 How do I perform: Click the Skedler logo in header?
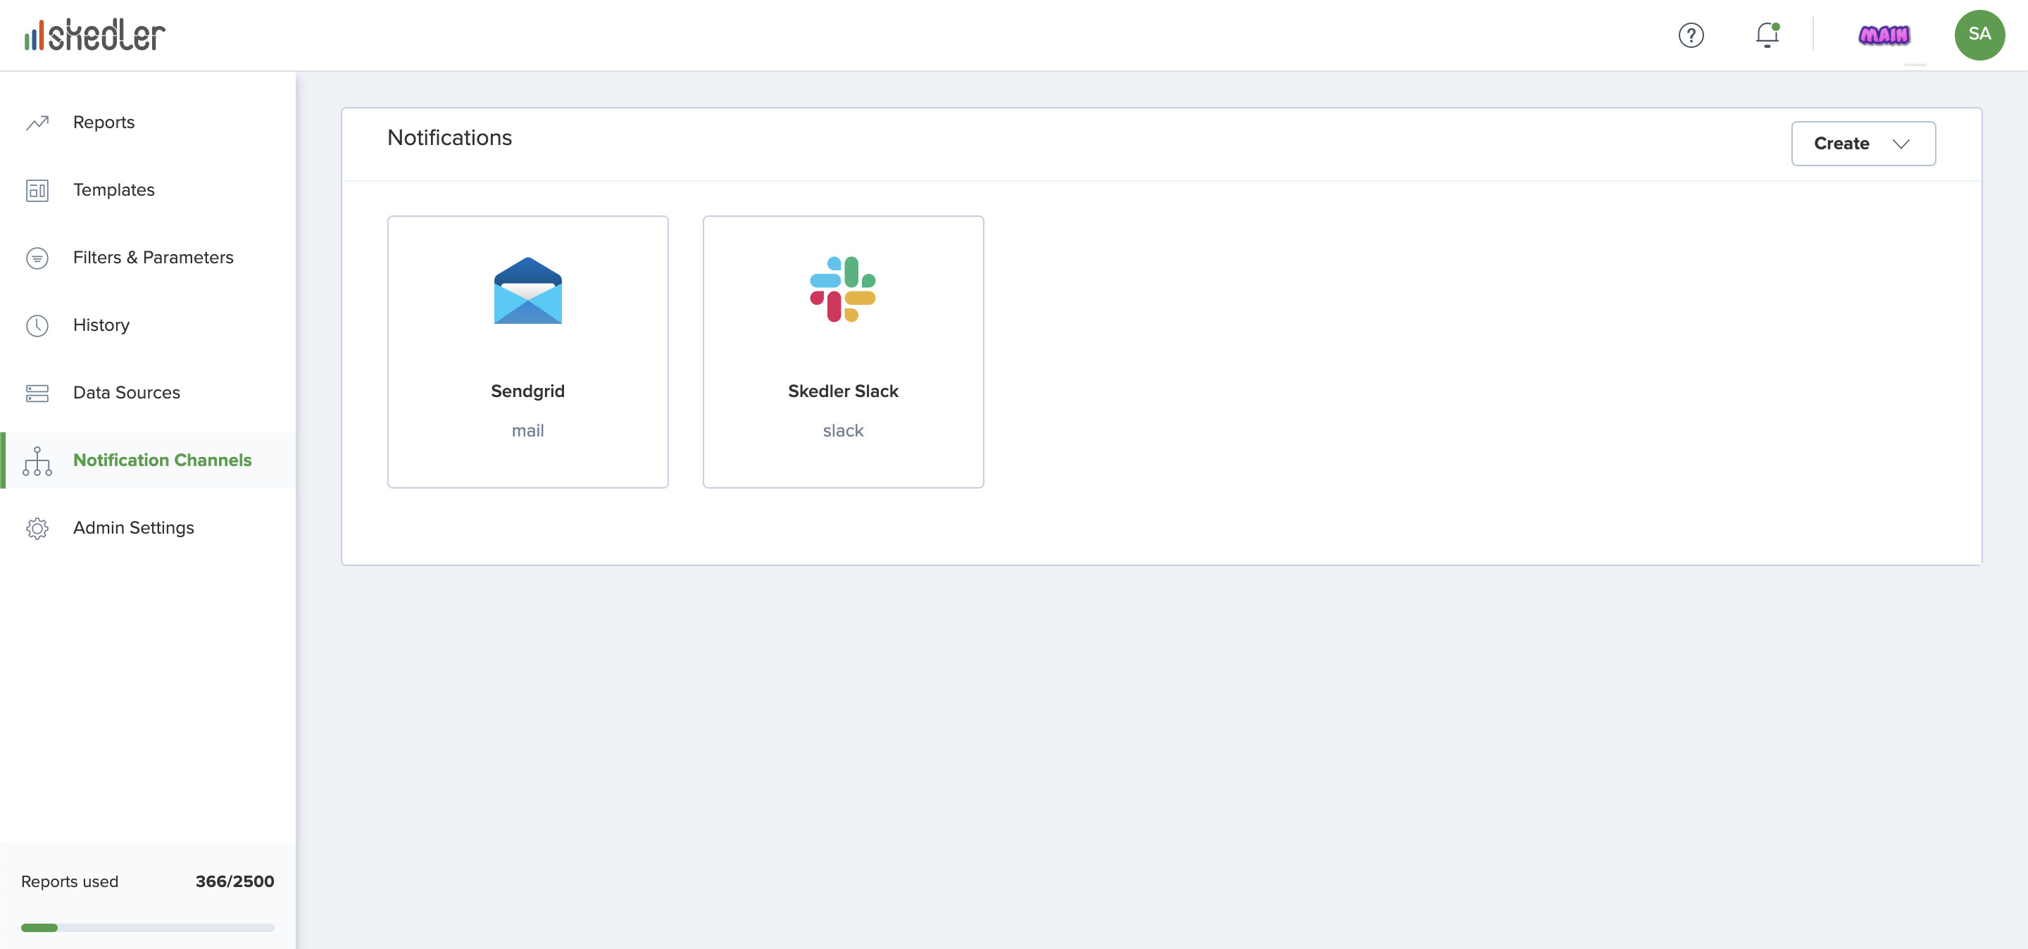(94, 35)
